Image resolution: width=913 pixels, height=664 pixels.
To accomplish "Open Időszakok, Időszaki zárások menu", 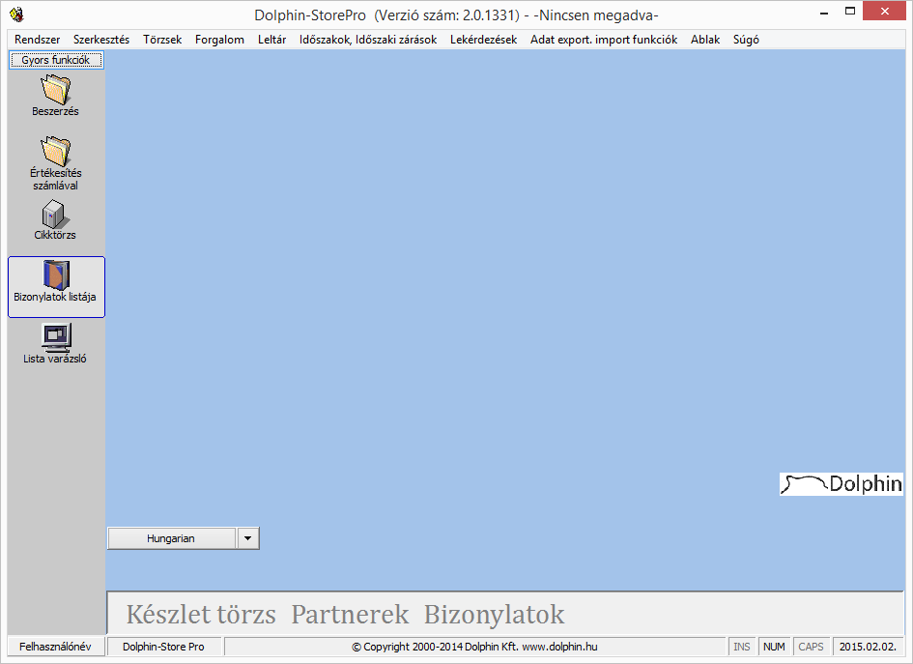I will 368,40.
